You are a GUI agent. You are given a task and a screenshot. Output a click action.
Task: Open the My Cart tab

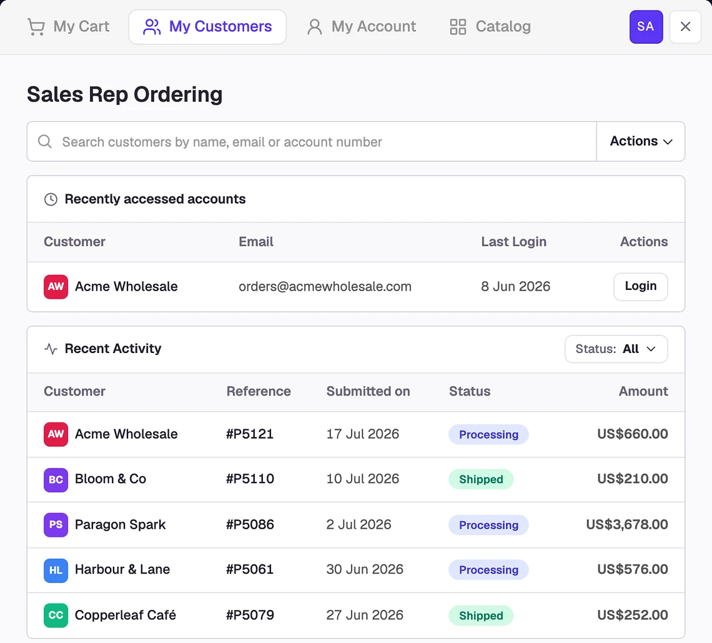[x=68, y=27]
